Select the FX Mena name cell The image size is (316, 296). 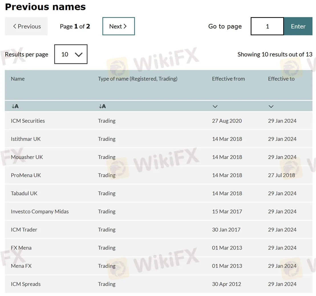click(x=21, y=248)
